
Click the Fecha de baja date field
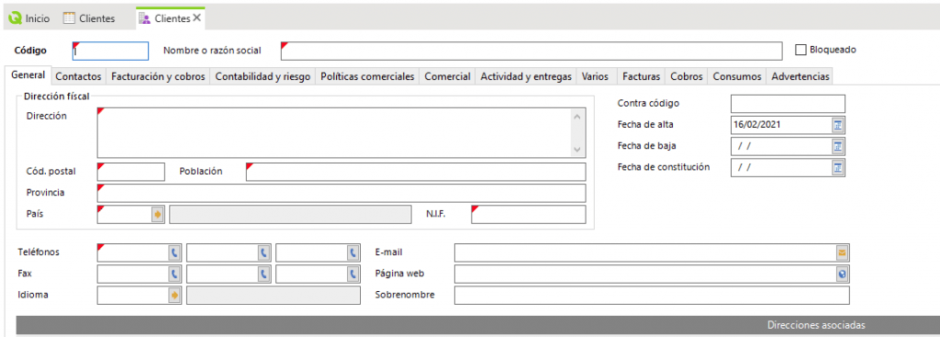(x=780, y=146)
